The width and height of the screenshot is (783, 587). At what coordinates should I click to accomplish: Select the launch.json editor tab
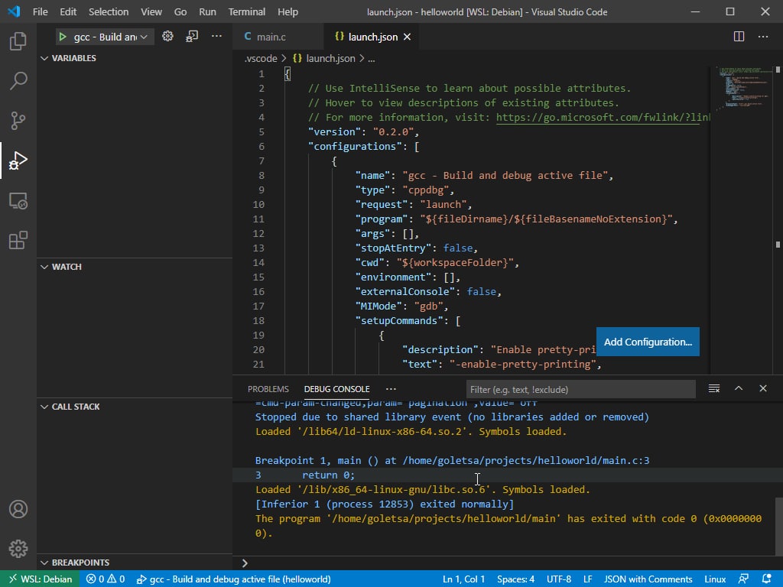point(371,37)
